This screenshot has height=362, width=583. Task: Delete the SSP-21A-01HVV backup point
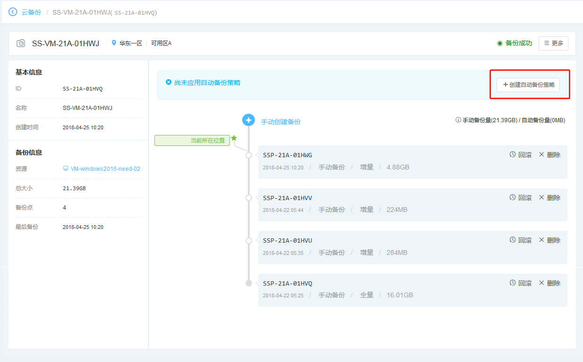(x=549, y=198)
